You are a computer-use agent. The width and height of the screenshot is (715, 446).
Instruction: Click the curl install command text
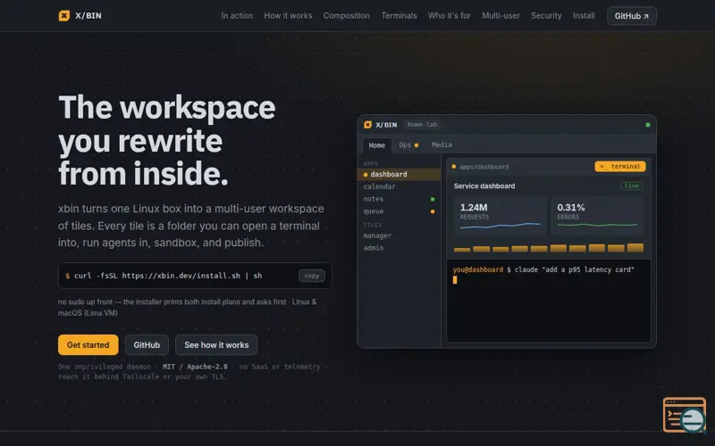[x=168, y=276]
